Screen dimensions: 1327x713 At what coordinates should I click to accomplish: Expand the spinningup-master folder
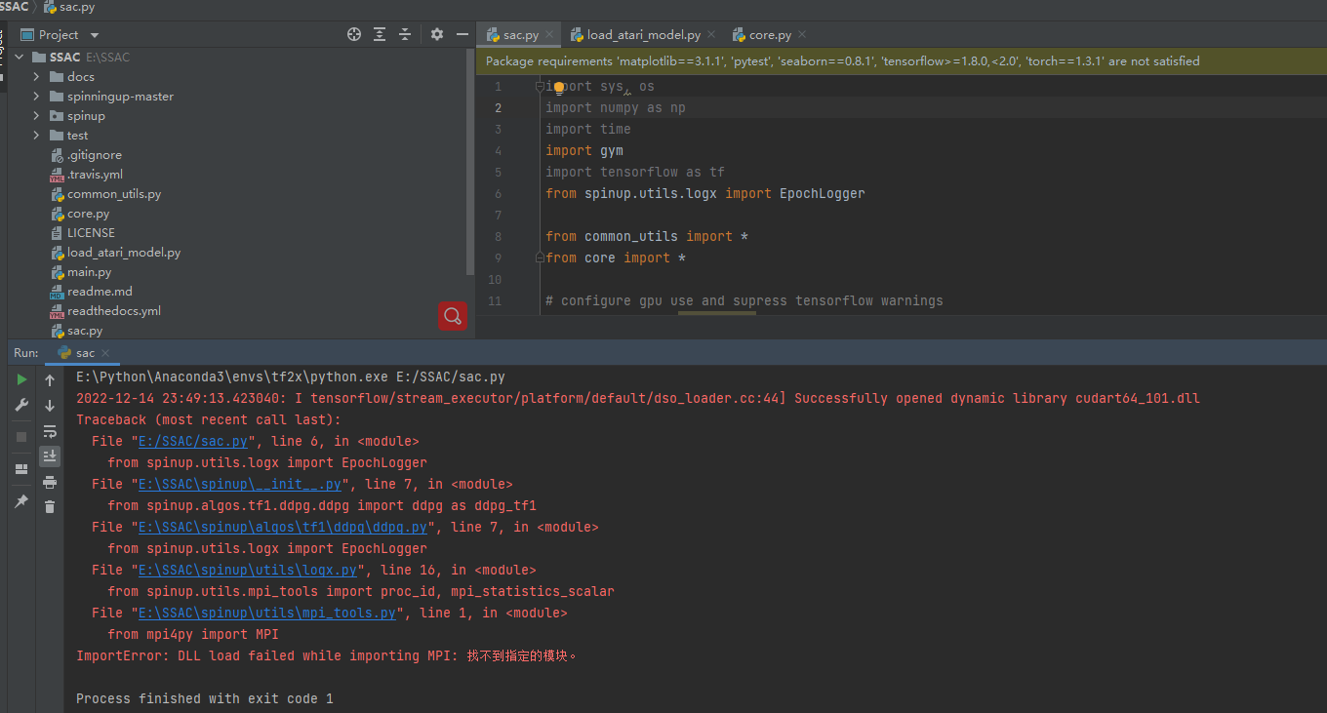click(36, 97)
